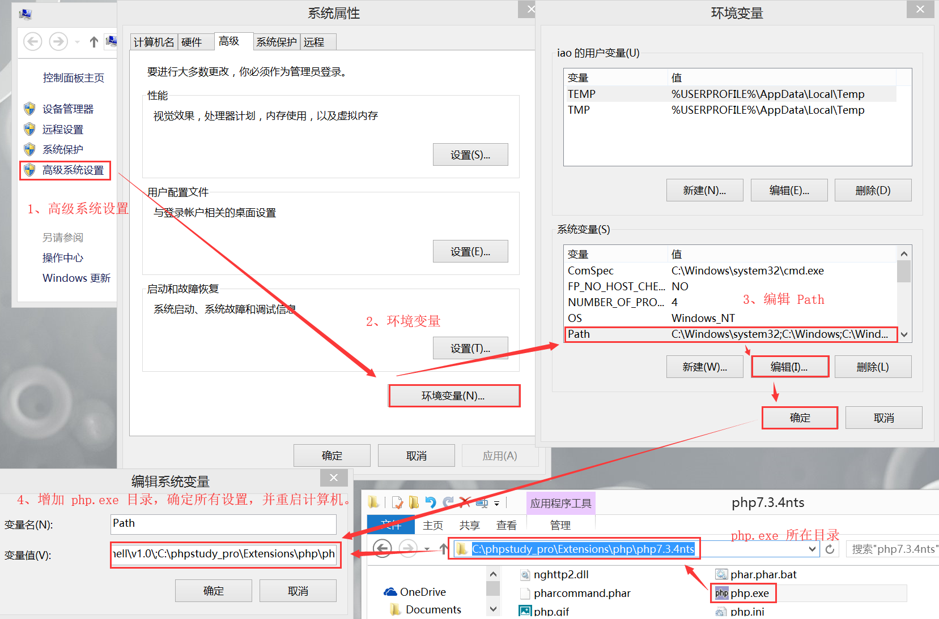Open the 高级系统设置 link
The image size is (939, 619).
click(x=73, y=170)
